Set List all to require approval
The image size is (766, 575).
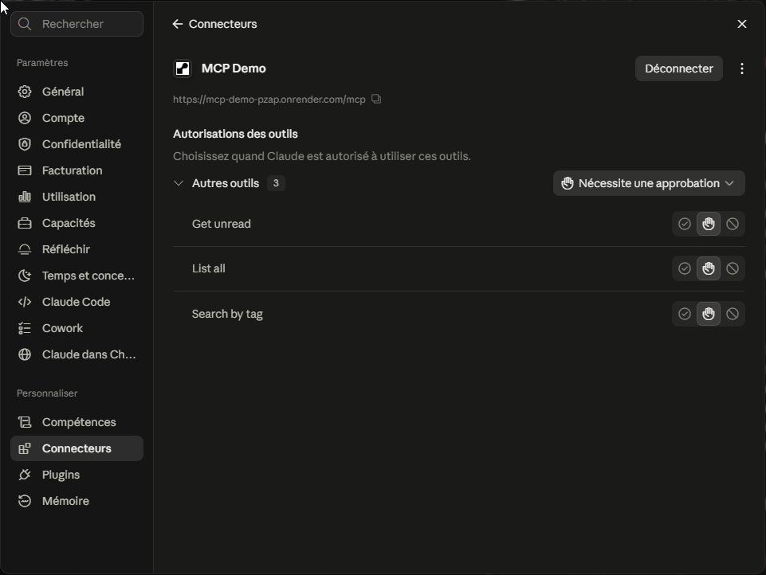pyautogui.click(x=709, y=268)
